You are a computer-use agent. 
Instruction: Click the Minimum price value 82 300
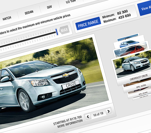click(122, 12)
